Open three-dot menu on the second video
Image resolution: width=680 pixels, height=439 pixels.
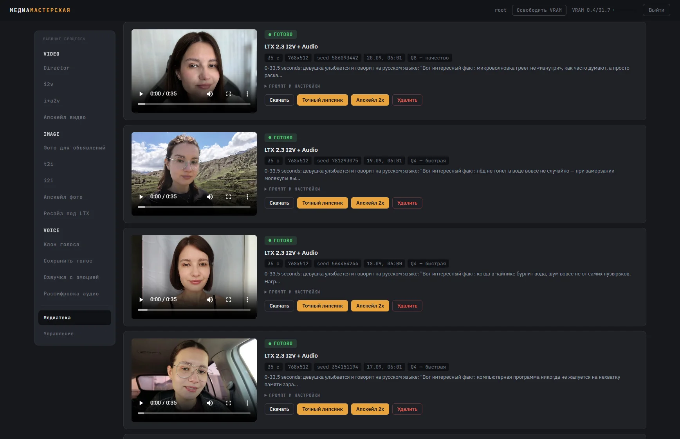click(247, 197)
